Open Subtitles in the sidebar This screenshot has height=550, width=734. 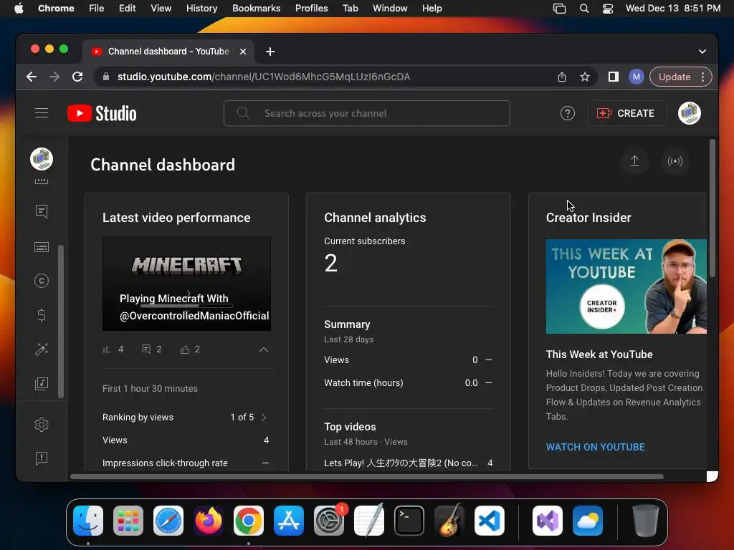pos(41,247)
